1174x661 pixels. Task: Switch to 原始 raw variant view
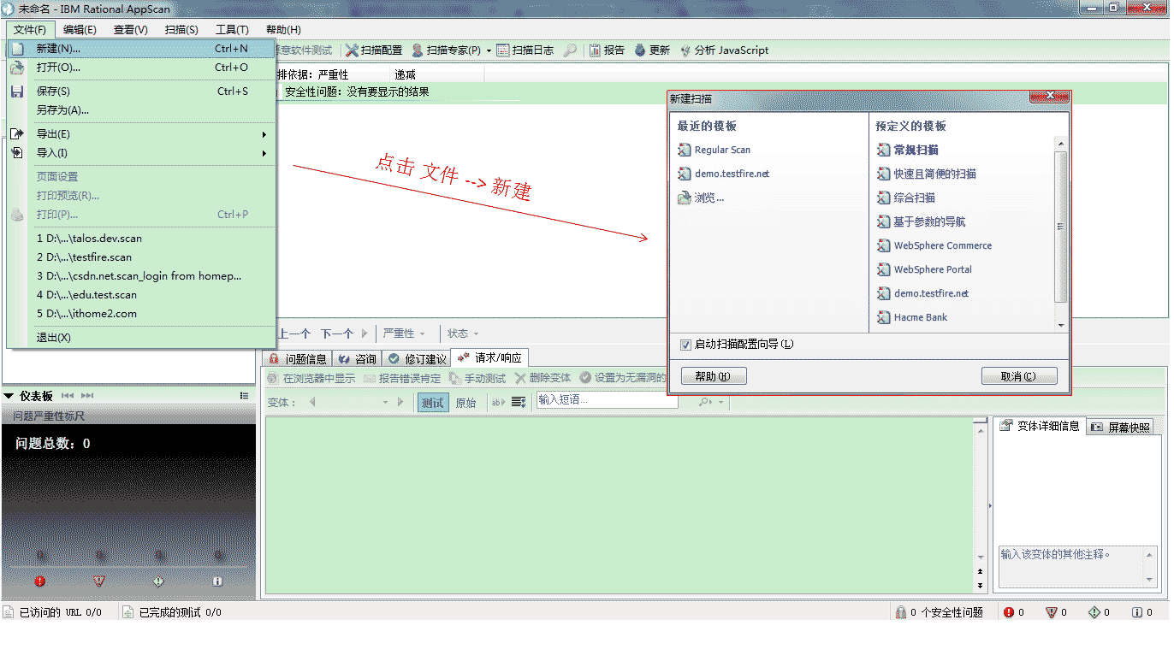coord(466,400)
